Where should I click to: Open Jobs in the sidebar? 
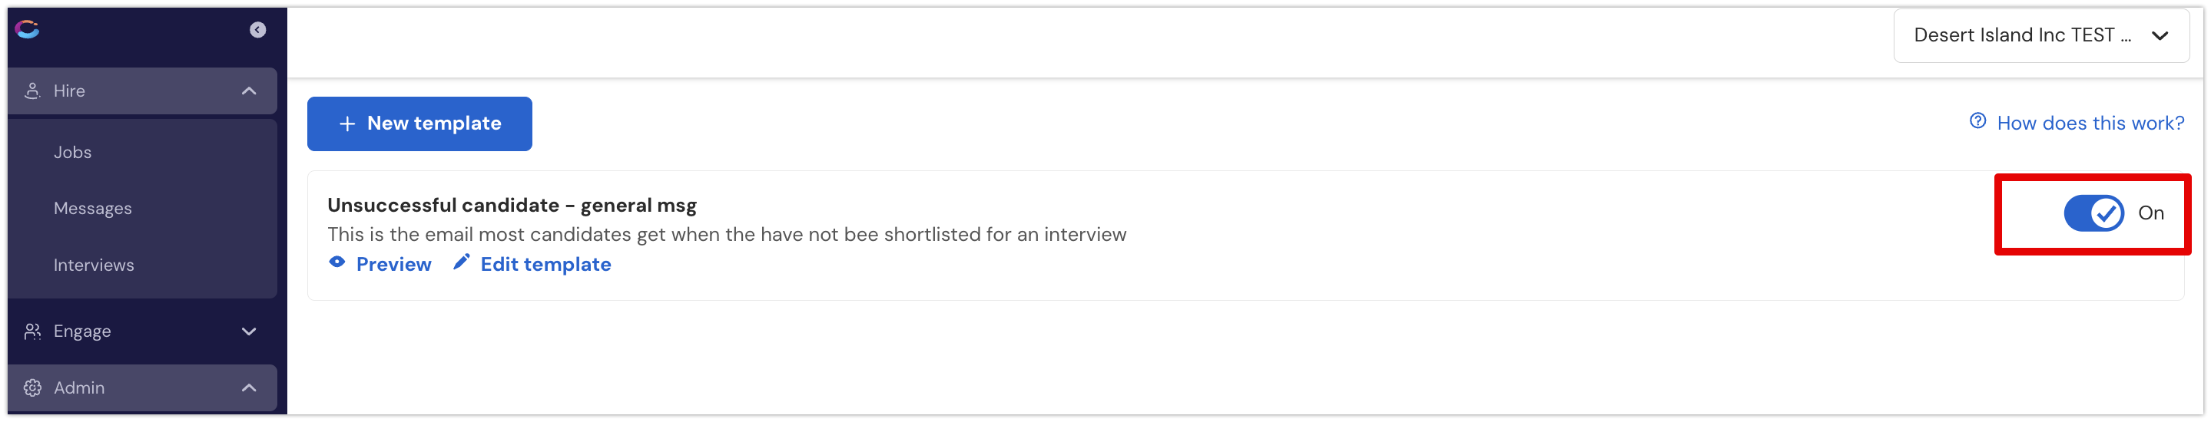pyautogui.click(x=72, y=152)
